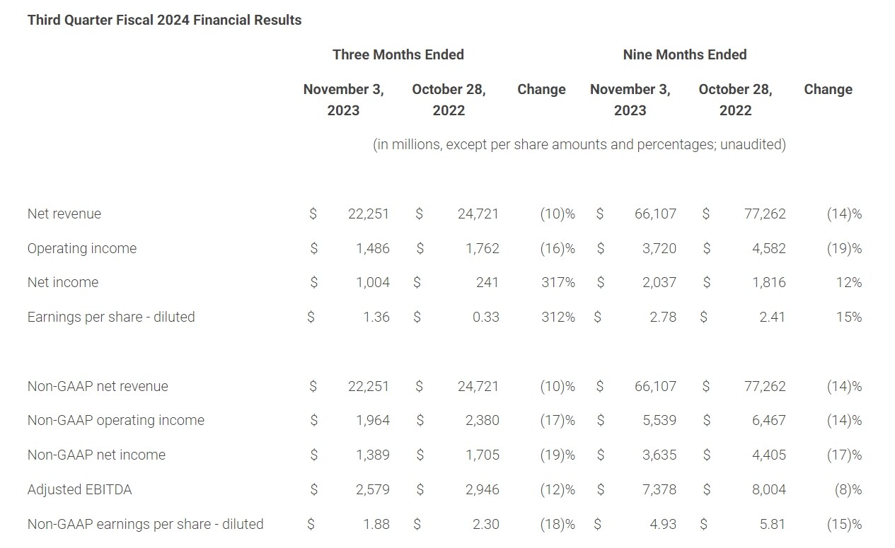895x548 pixels.
Task: Click the 22,251 net revenue value
Action: [369, 214]
